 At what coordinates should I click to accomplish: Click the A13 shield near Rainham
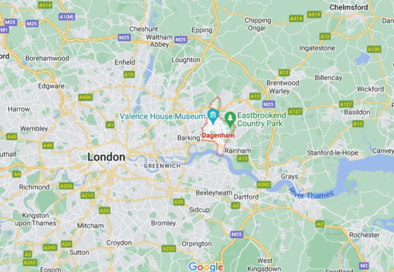point(243,159)
